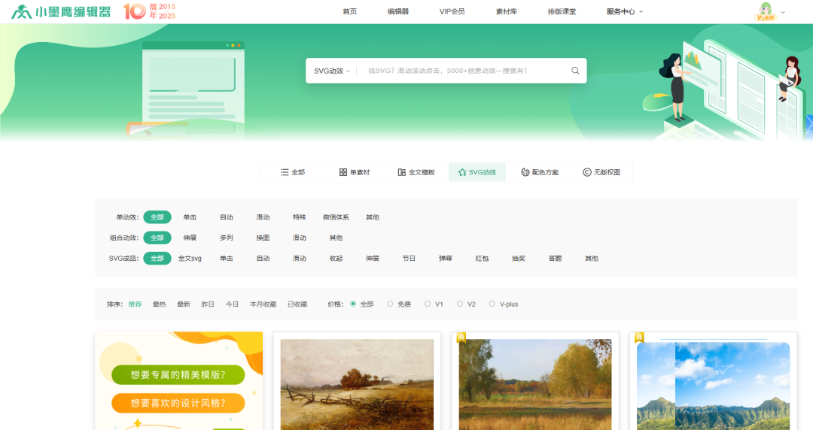Show items from 昨日

(208, 304)
